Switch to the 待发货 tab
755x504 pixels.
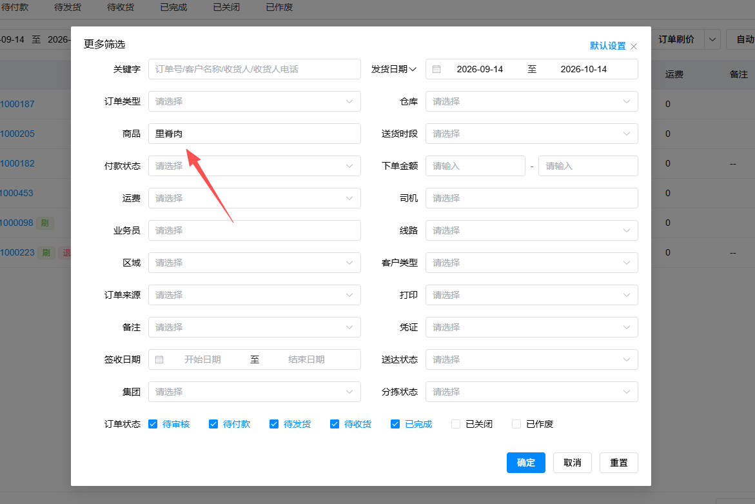pyautogui.click(x=68, y=7)
